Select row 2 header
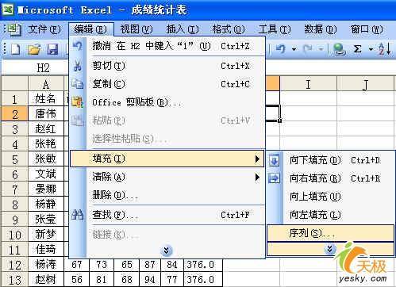 (14, 114)
